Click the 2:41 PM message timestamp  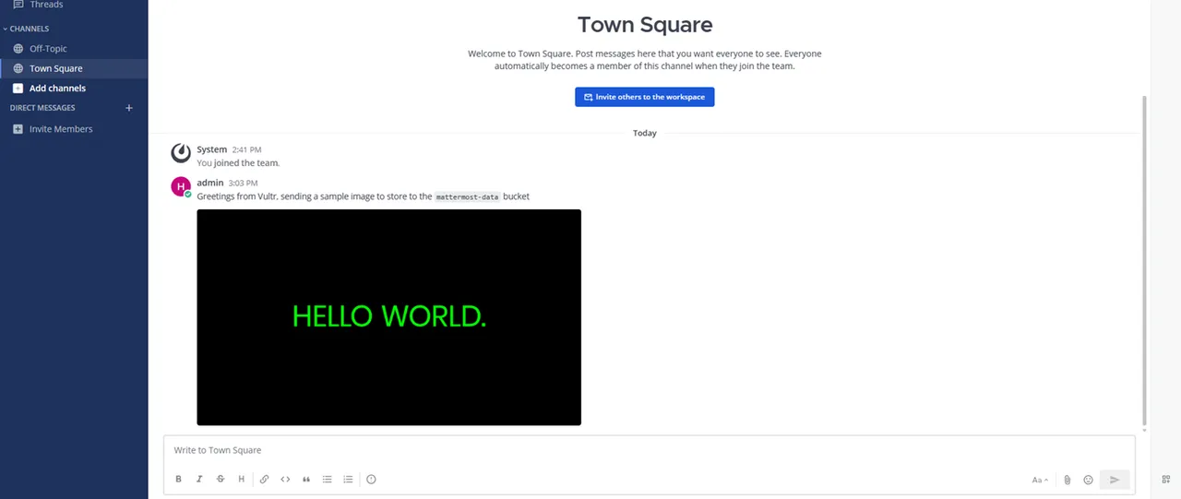pyautogui.click(x=246, y=149)
